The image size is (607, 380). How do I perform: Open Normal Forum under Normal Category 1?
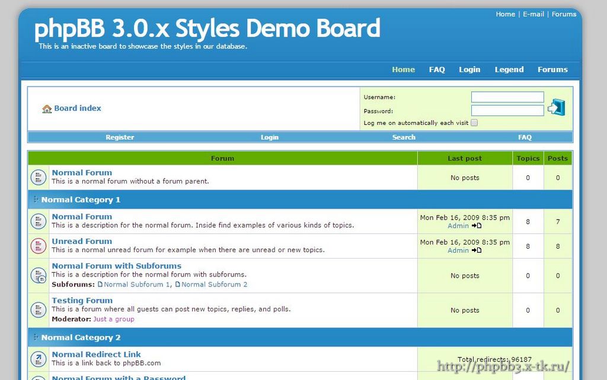point(82,217)
